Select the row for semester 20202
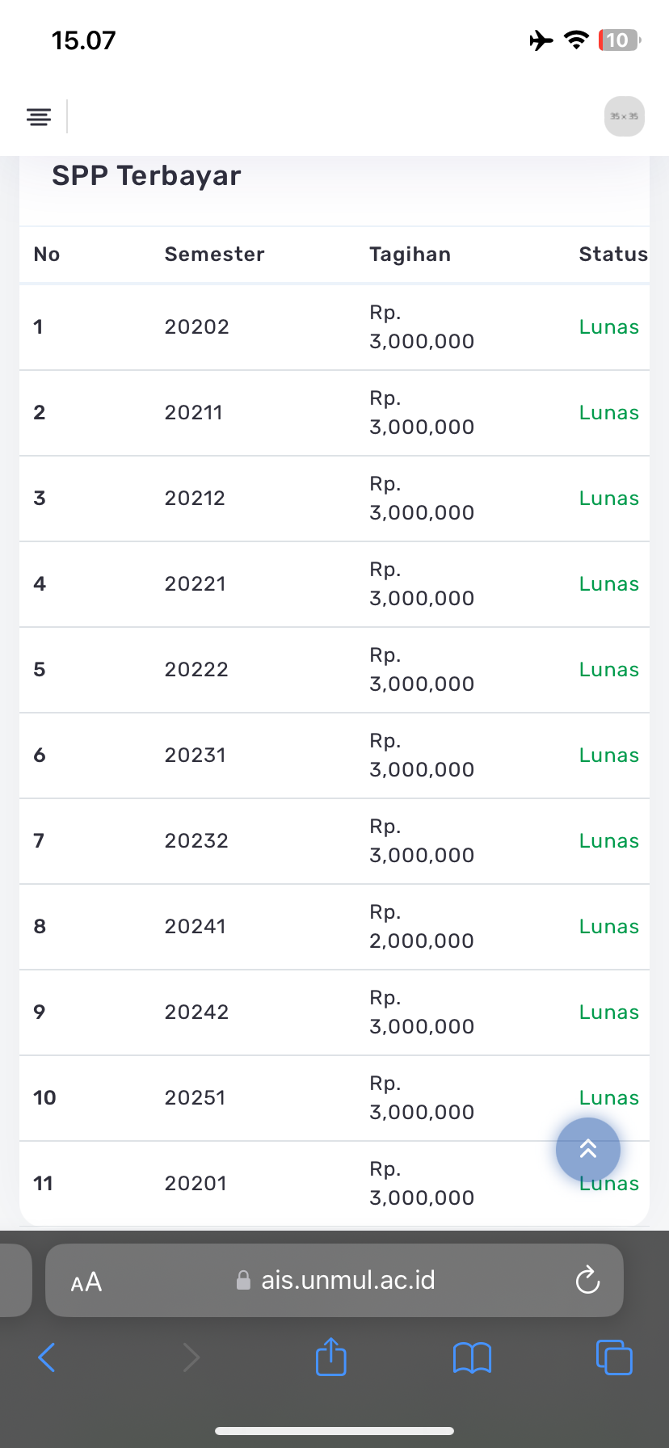This screenshot has width=669, height=1448. [x=196, y=327]
